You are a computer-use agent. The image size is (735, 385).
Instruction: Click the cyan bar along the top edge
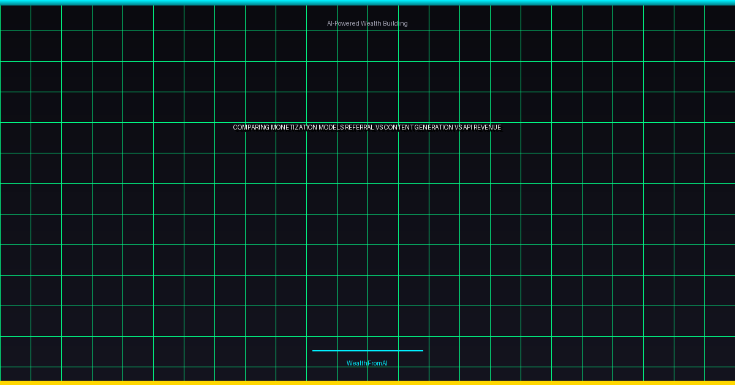(367, 2)
